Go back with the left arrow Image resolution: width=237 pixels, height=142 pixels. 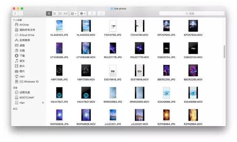click(15, 13)
